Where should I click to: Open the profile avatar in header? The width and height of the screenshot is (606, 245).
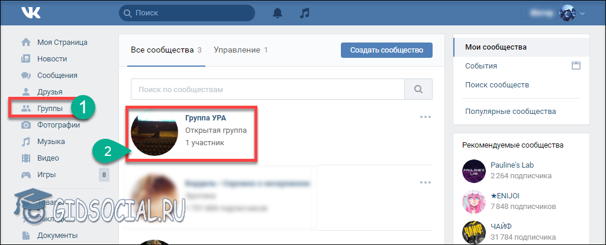568,13
